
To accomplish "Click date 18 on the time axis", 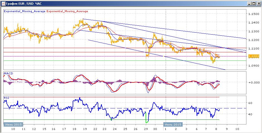I will click(x=75, y=129).
